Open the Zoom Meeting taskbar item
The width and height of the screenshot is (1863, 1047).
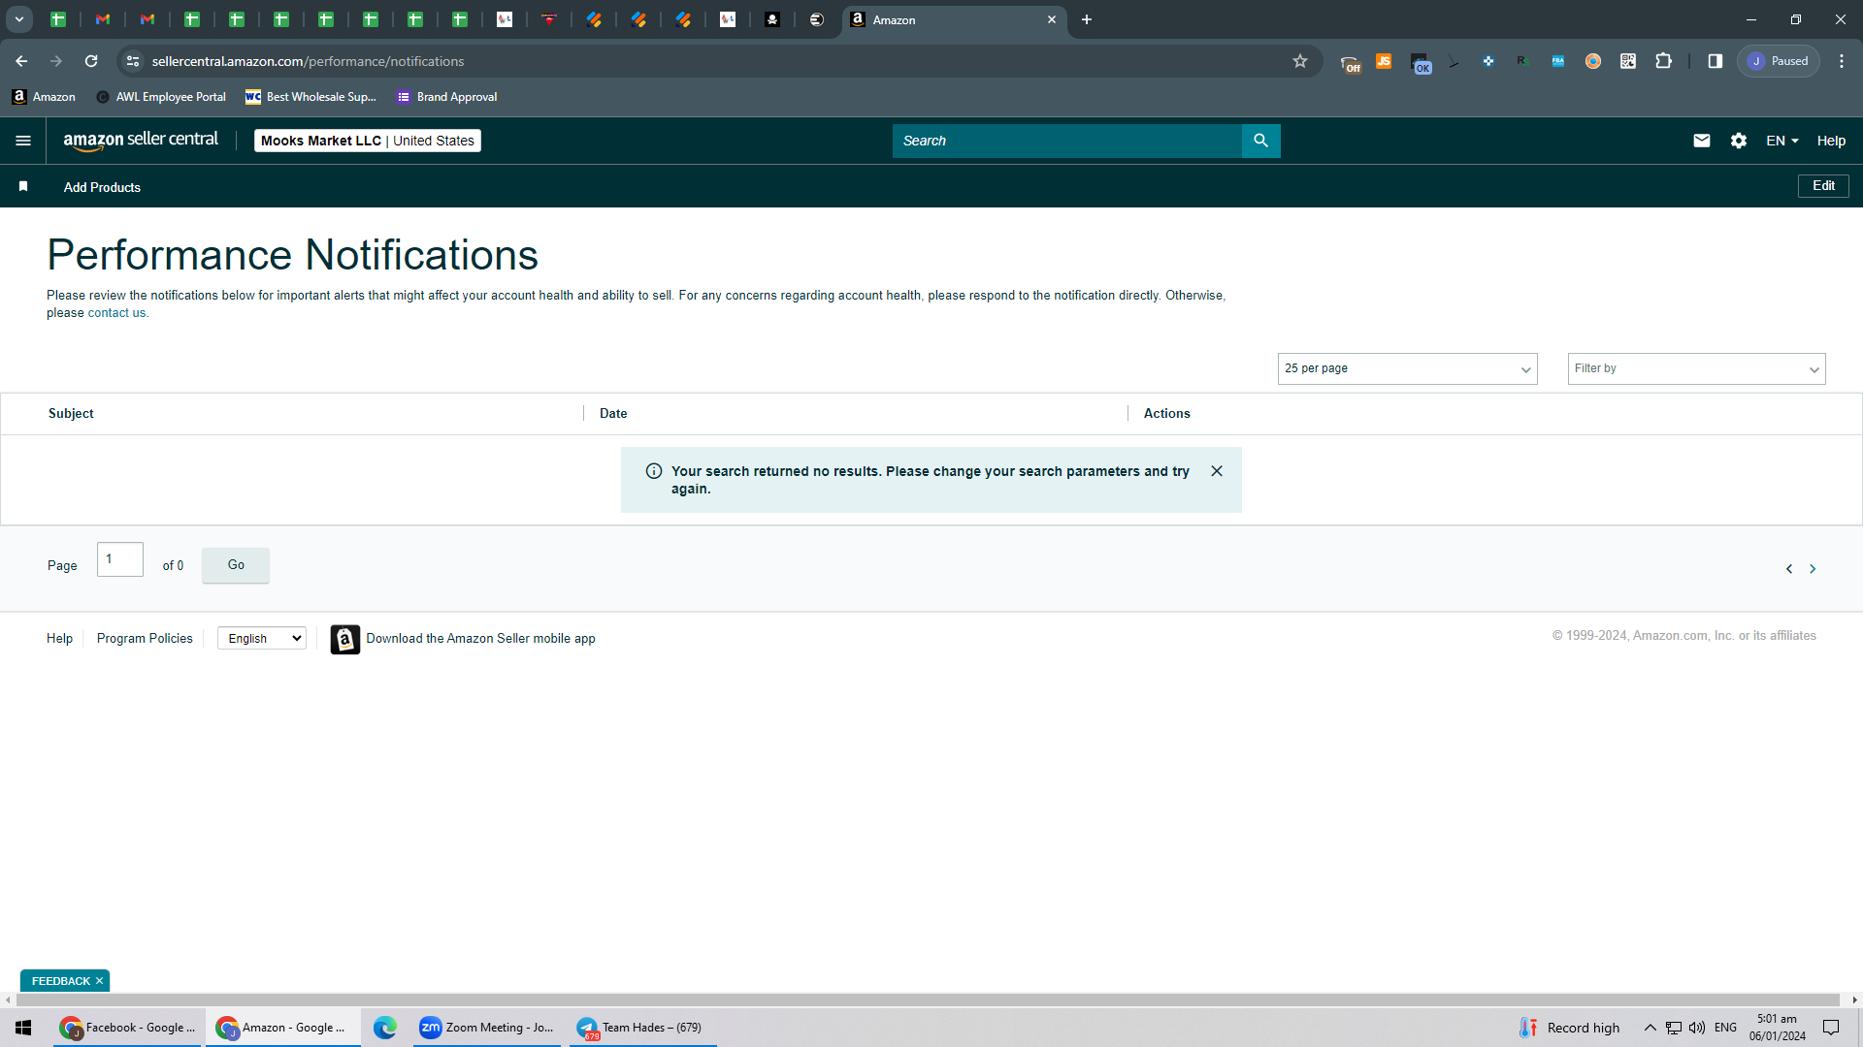coord(486,1028)
